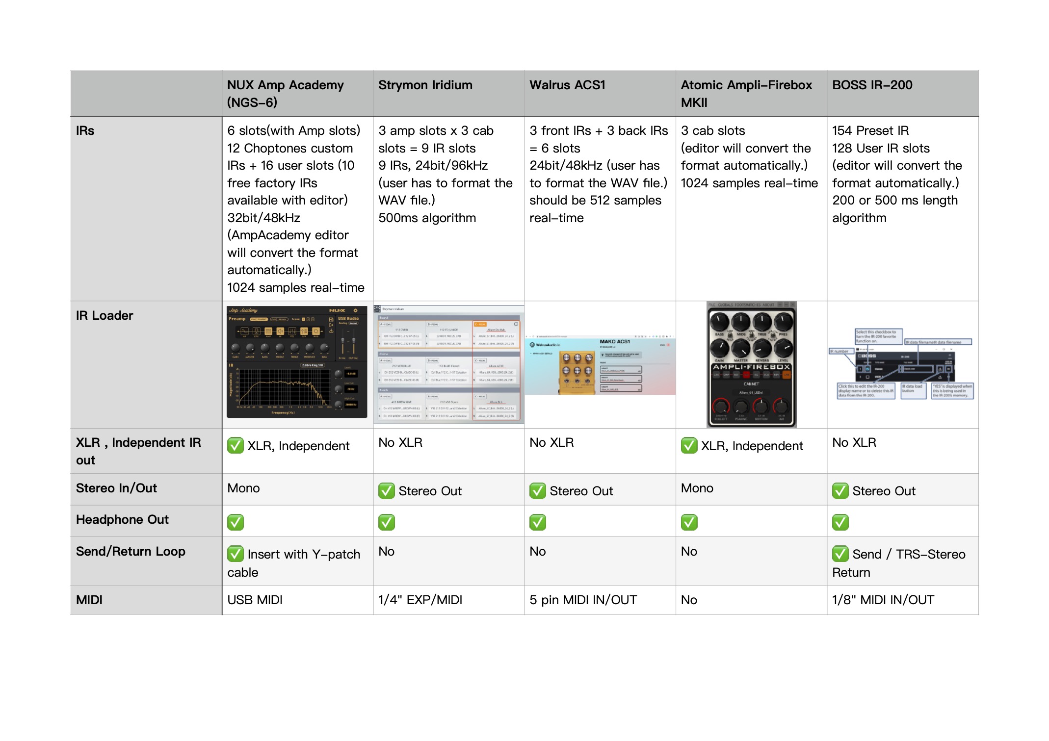
Task: Click the SAVE button in the MAKO ACS1 manager
Action: (665, 345)
